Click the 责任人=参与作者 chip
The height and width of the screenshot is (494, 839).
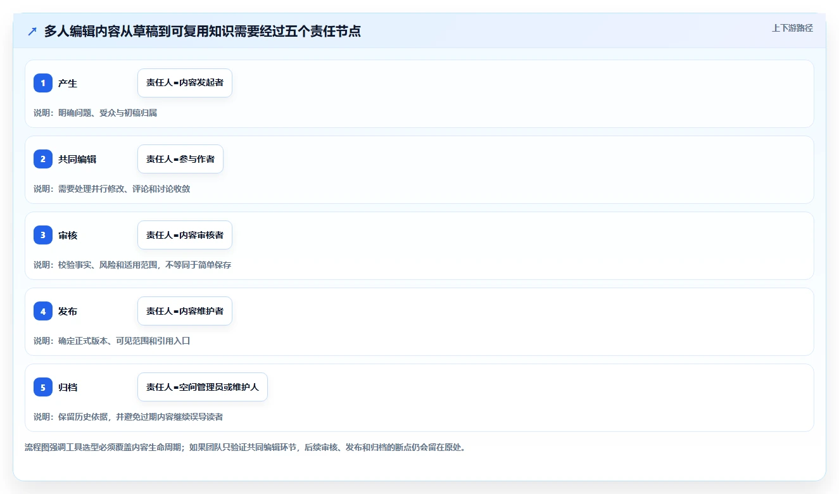pyautogui.click(x=180, y=159)
